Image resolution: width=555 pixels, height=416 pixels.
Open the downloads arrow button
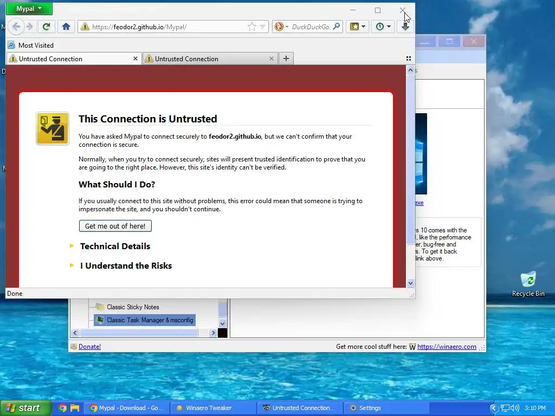click(x=405, y=27)
